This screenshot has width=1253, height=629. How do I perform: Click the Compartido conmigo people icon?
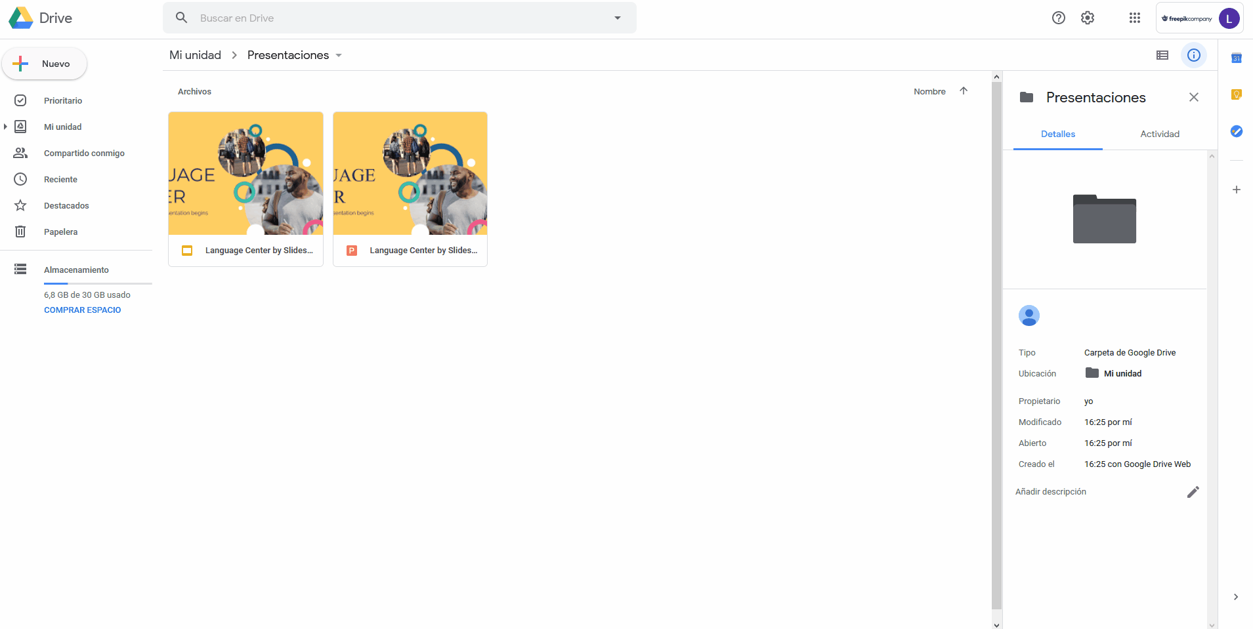tap(20, 153)
